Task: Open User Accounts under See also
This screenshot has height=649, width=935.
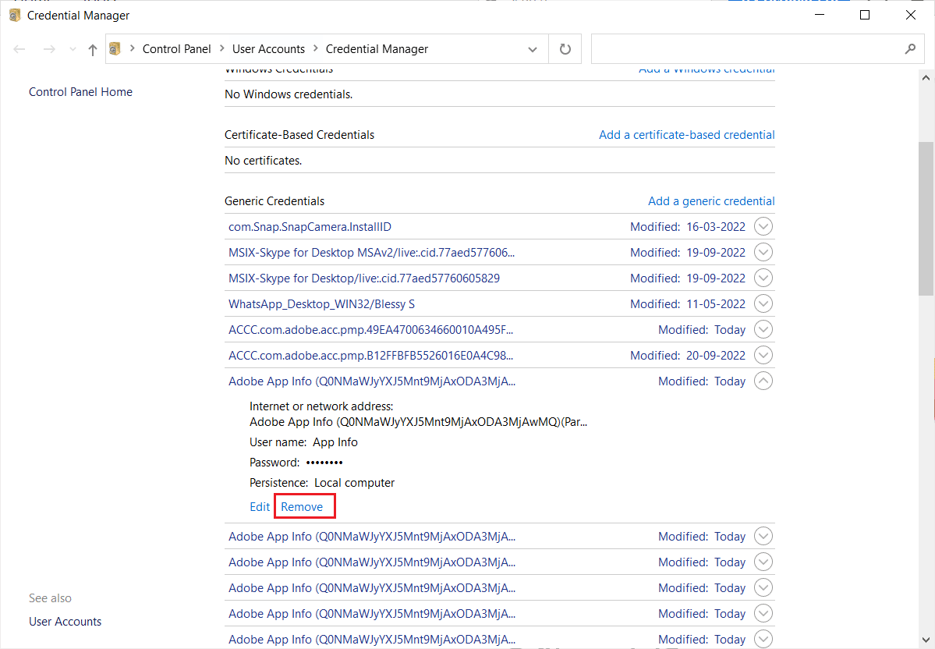Action: click(65, 622)
